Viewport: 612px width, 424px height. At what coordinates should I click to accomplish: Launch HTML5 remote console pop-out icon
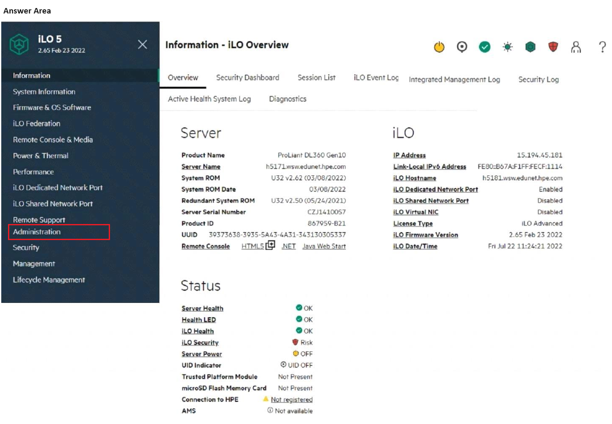(270, 245)
